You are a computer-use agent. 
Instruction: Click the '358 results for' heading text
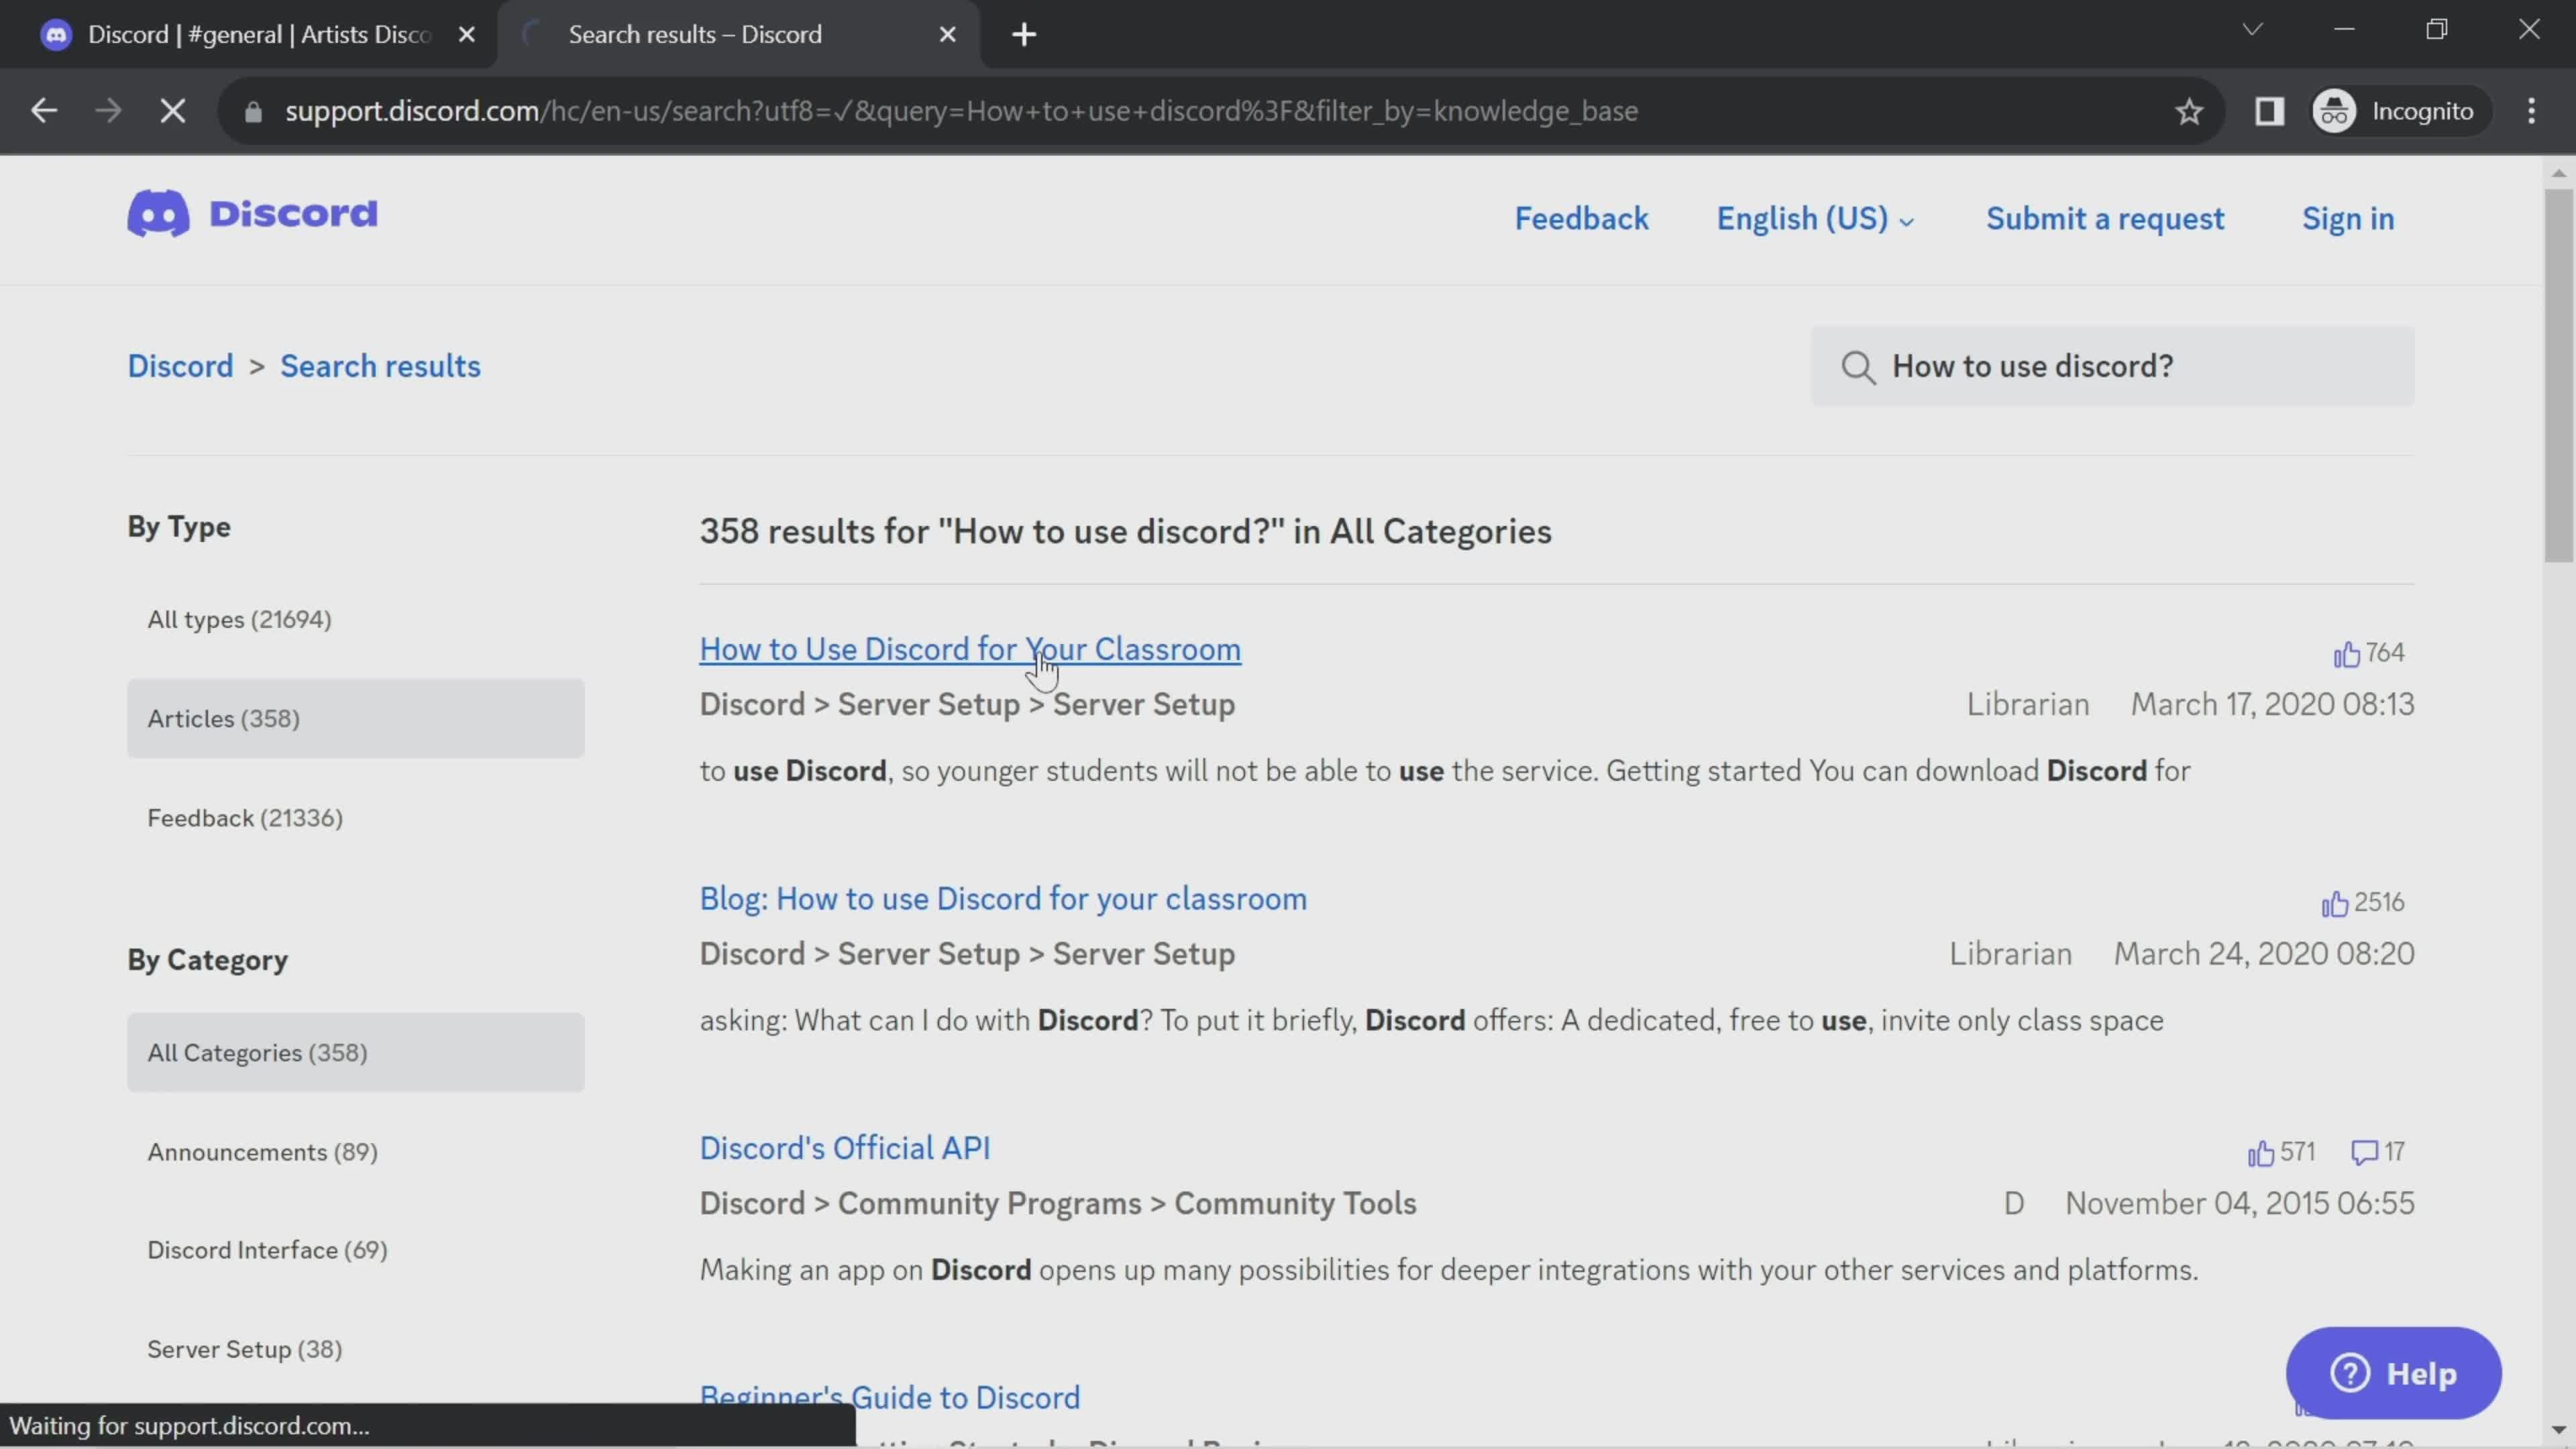click(1125, 531)
